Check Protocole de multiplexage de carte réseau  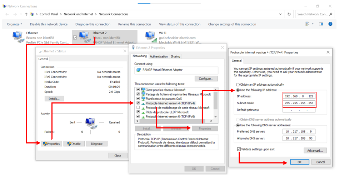tap(138, 107)
